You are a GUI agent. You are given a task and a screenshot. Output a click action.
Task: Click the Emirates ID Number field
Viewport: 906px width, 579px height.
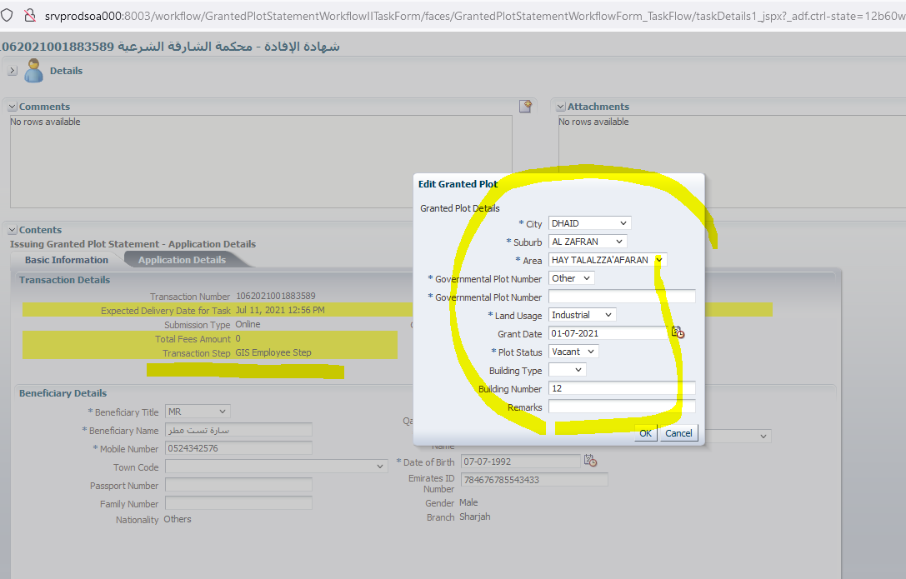[534, 480]
